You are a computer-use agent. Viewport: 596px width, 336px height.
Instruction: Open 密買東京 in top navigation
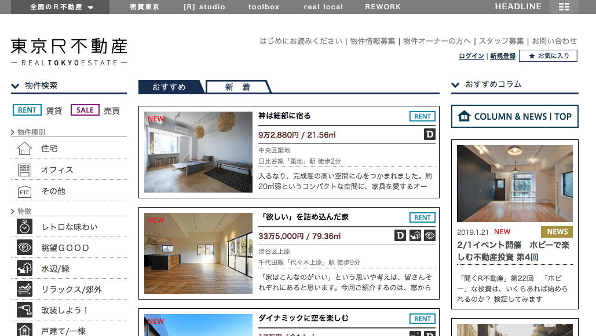coord(144,7)
